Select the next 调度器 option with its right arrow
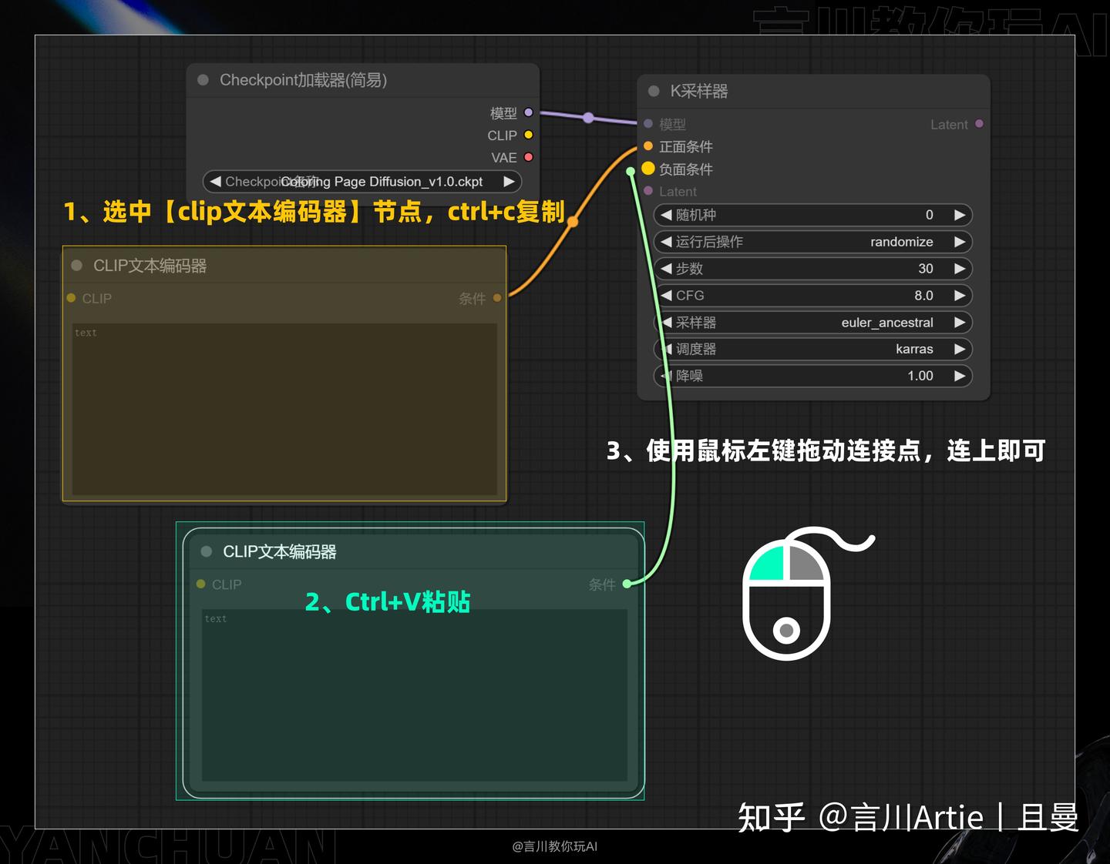The width and height of the screenshot is (1110, 864). point(960,349)
